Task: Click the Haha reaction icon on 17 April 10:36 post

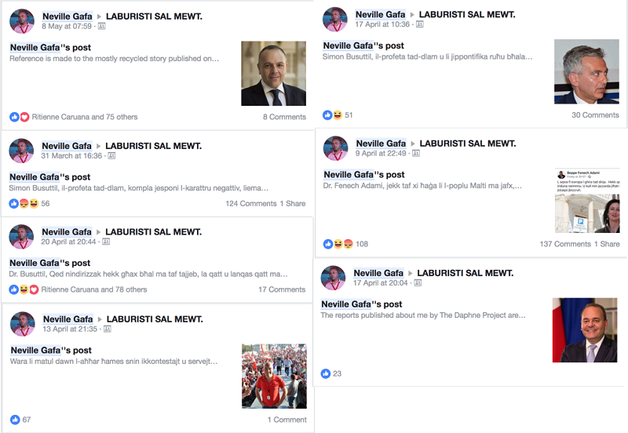Action: tap(338, 115)
